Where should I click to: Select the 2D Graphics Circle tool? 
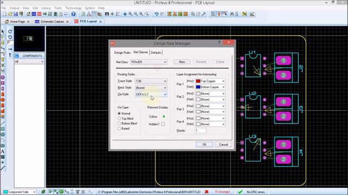click(x=3, y=134)
